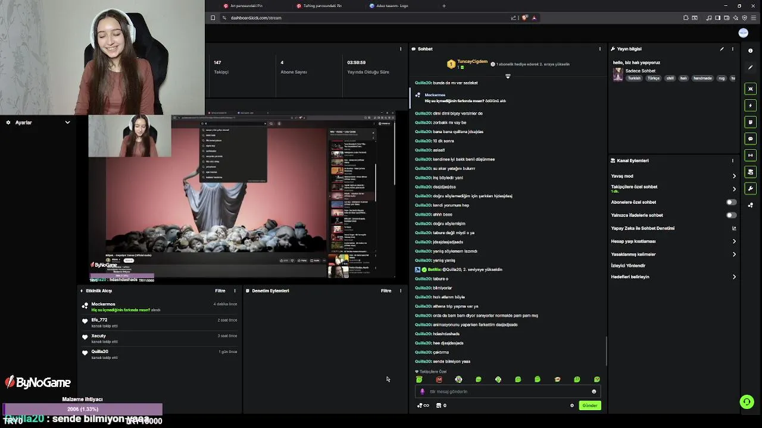
Task: Open stats panel three-dot menu
Action: click(x=401, y=49)
